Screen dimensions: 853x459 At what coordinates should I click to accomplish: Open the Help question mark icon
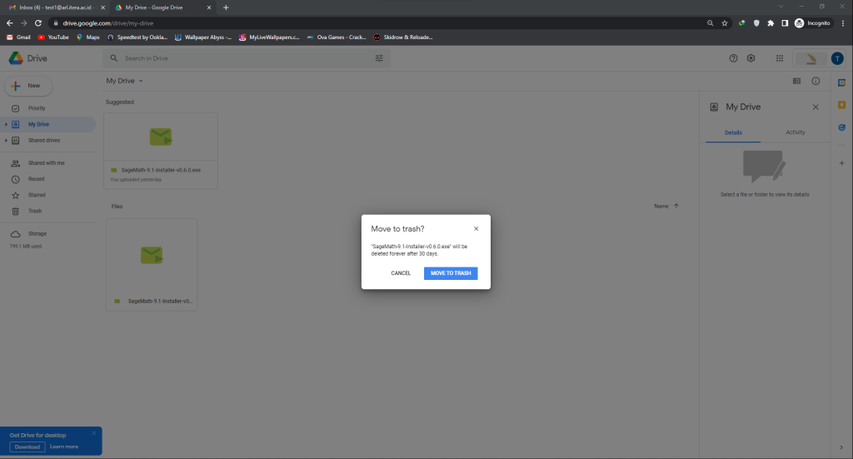[734, 58]
